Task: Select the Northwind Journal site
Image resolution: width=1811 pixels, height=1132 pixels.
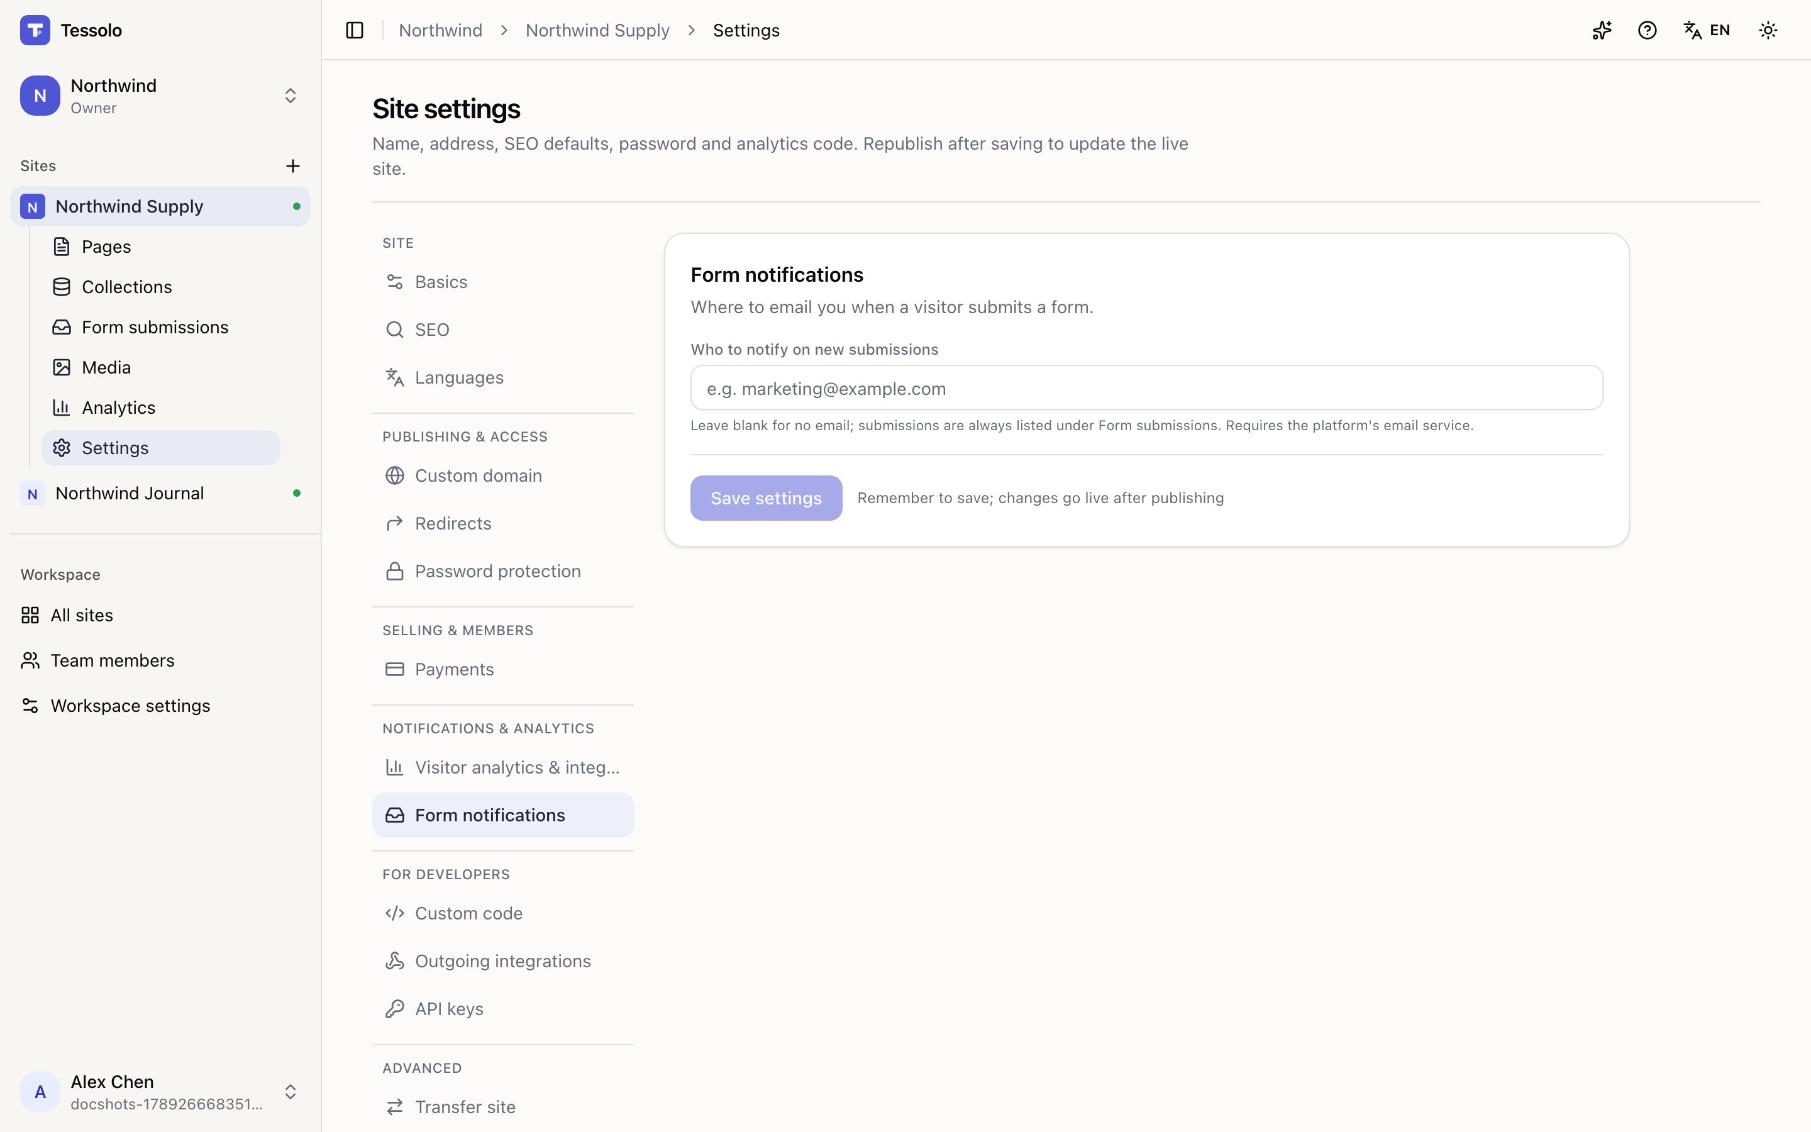Action: pos(160,494)
